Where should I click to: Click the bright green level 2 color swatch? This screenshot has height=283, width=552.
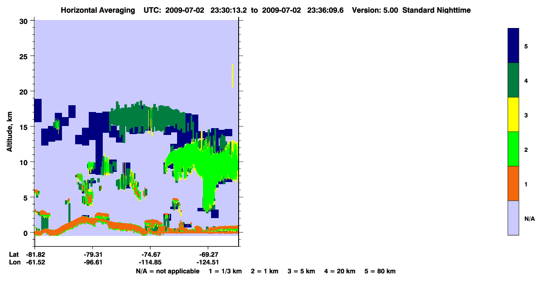pyautogui.click(x=513, y=149)
